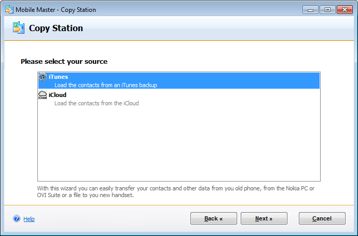This screenshot has width=358, height=236.
Task: Click the "Copy Station" header title
Action: click(x=56, y=28)
